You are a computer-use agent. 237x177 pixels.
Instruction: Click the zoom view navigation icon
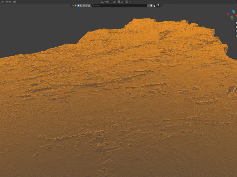[x=237, y=23]
